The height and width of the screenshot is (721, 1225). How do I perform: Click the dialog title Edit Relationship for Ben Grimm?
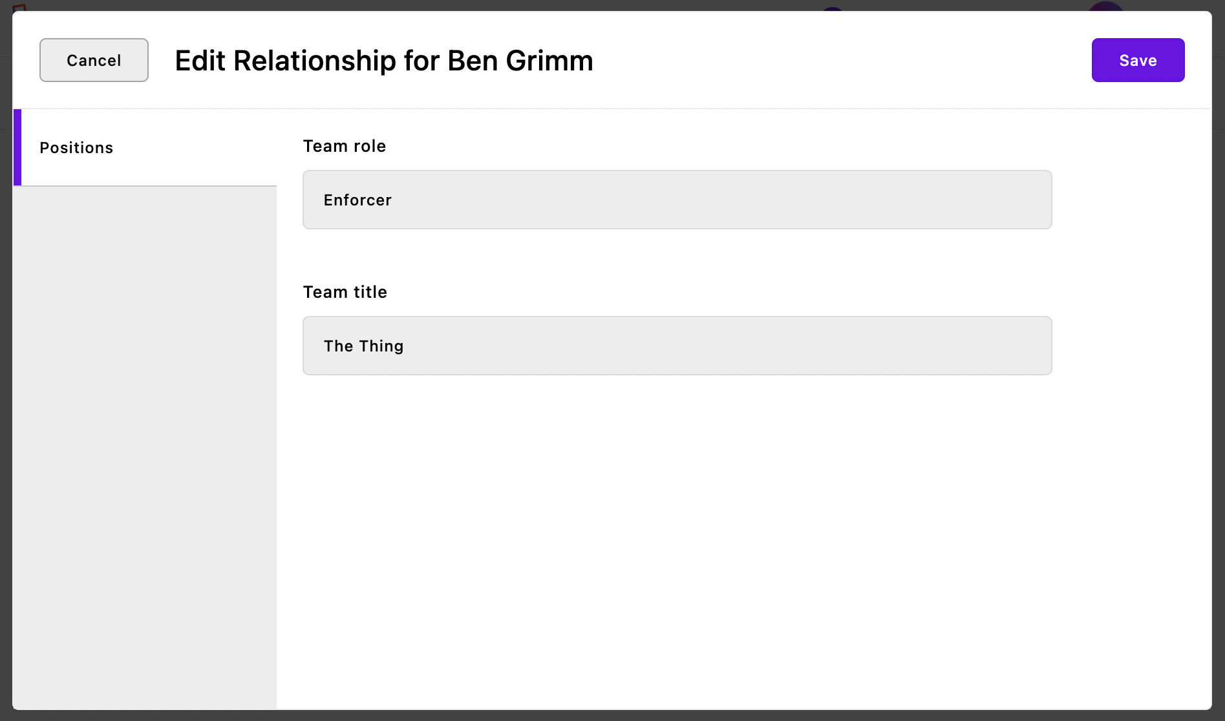click(x=383, y=60)
